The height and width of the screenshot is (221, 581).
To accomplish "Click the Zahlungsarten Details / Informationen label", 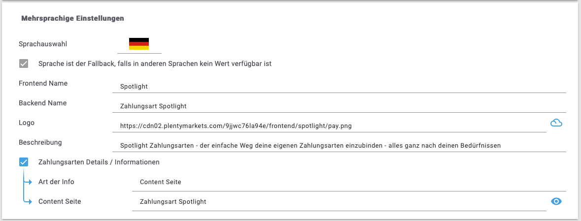I will tap(99, 162).
